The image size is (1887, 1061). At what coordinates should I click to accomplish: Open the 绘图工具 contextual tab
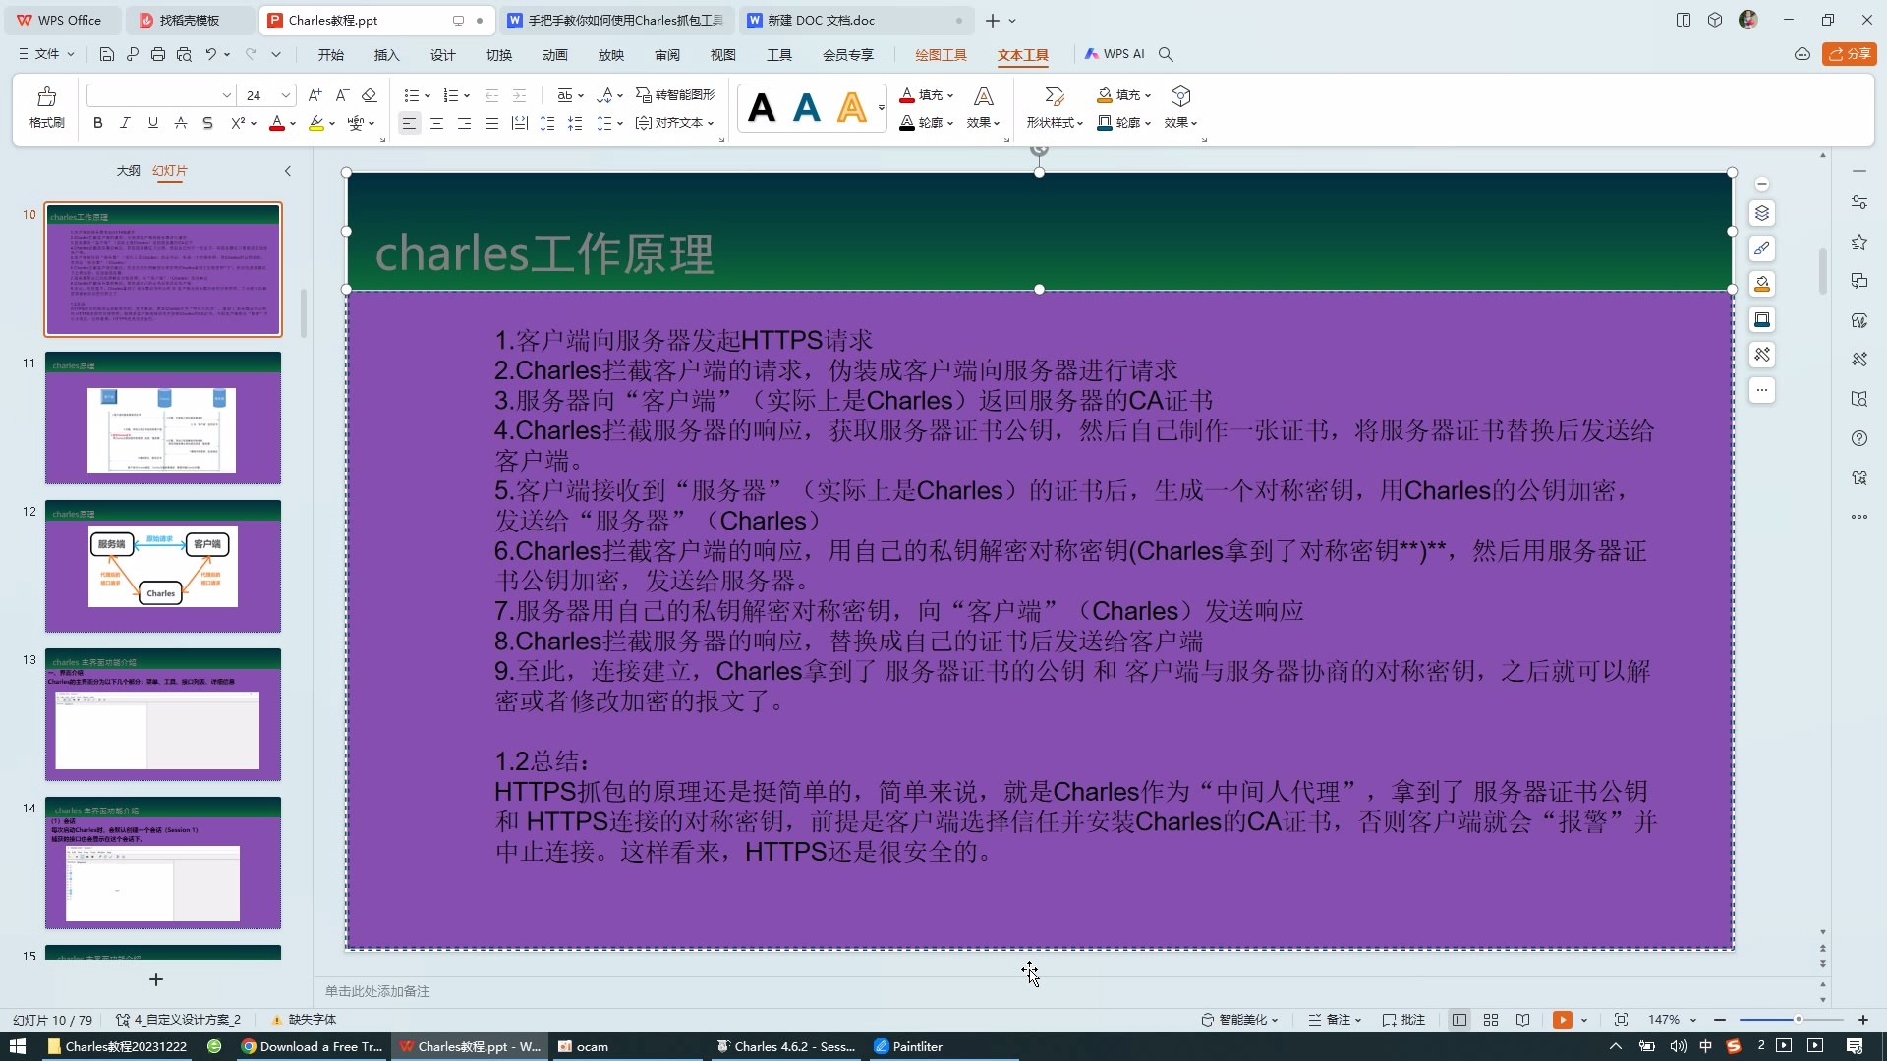click(x=940, y=55)
